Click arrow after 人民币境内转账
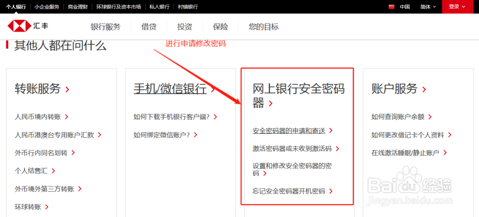479x217 pixels. tap(66, 117)
